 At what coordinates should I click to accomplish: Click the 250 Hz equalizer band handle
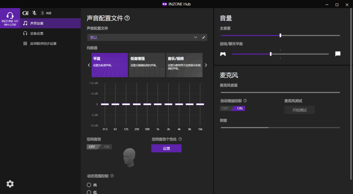137,104
